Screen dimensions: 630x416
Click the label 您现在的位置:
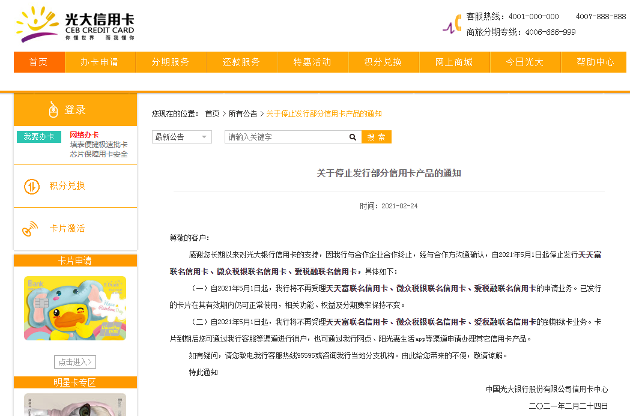175,113
